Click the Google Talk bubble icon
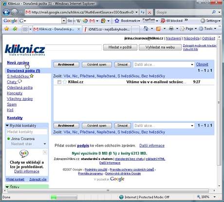The width and height of the screenshot is (224, 202). tap(24, 153)
